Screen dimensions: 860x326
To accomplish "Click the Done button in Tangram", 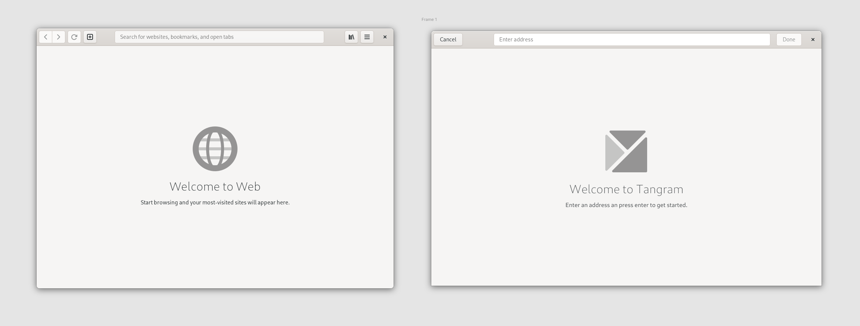I will (x=789, y=40).
